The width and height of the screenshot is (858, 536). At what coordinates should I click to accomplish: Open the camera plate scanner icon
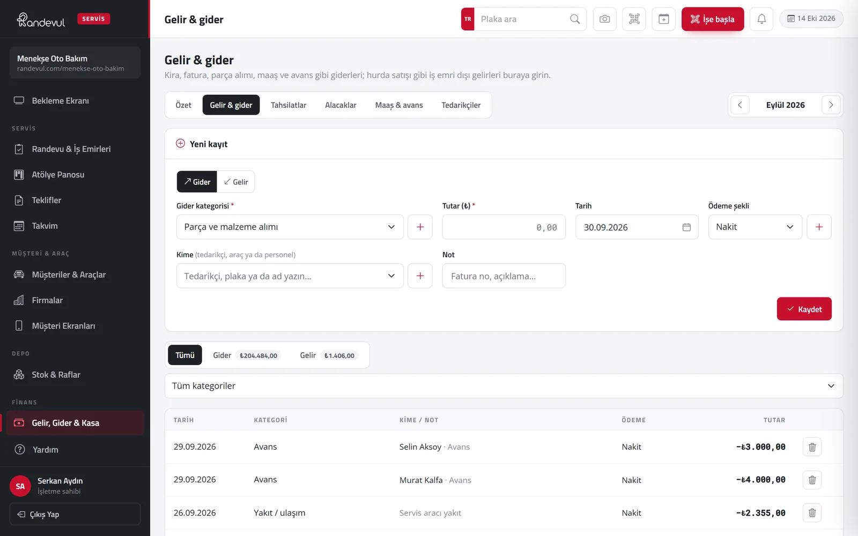(604, 19)
